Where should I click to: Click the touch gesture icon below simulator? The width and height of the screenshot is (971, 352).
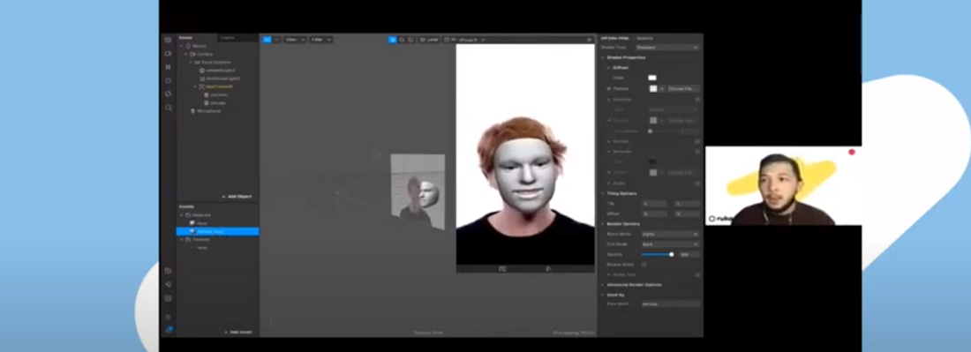(548, 269)
